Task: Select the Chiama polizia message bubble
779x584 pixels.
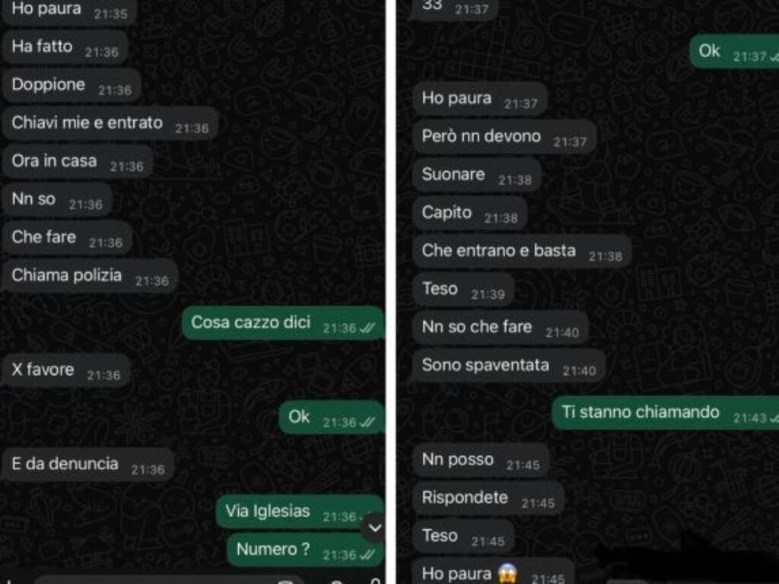Action: 90,275
